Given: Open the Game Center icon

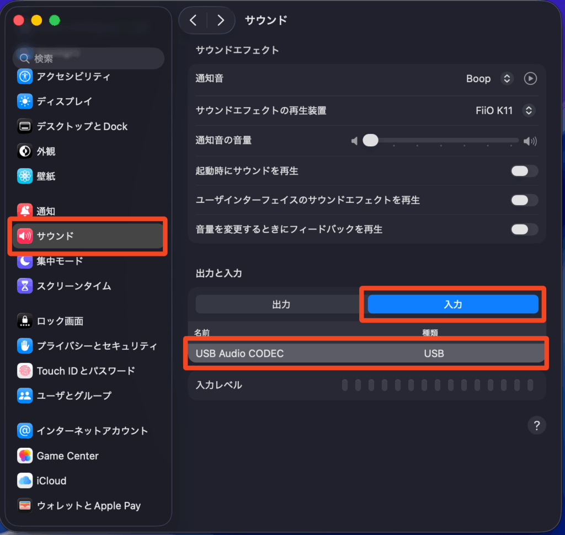Looking at the screenshot, I should point(25,456).
